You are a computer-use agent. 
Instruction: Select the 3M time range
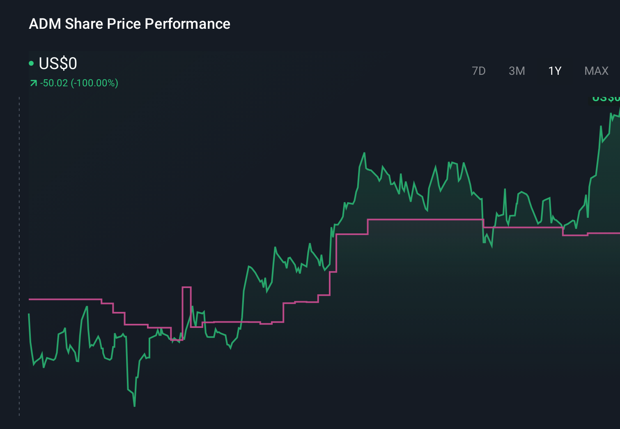pos(517,71)
